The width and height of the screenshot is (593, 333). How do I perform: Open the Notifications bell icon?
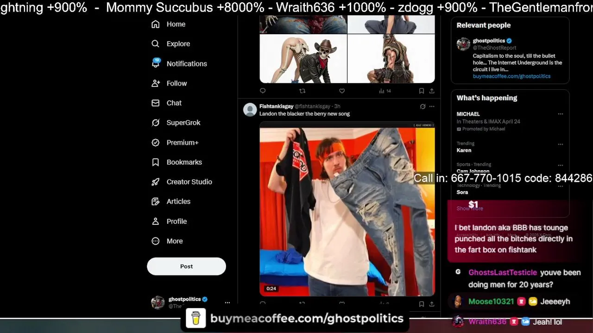click(x=156, y=63)
